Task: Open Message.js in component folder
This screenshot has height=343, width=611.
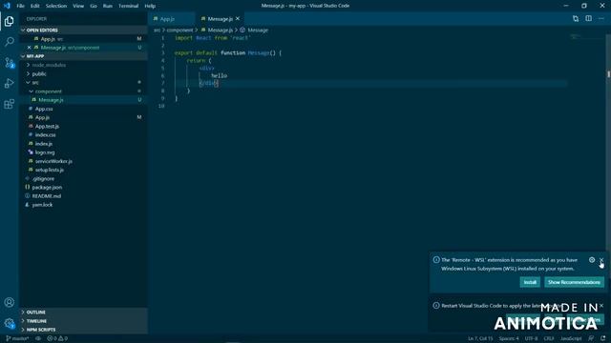Action: [51, 100]
